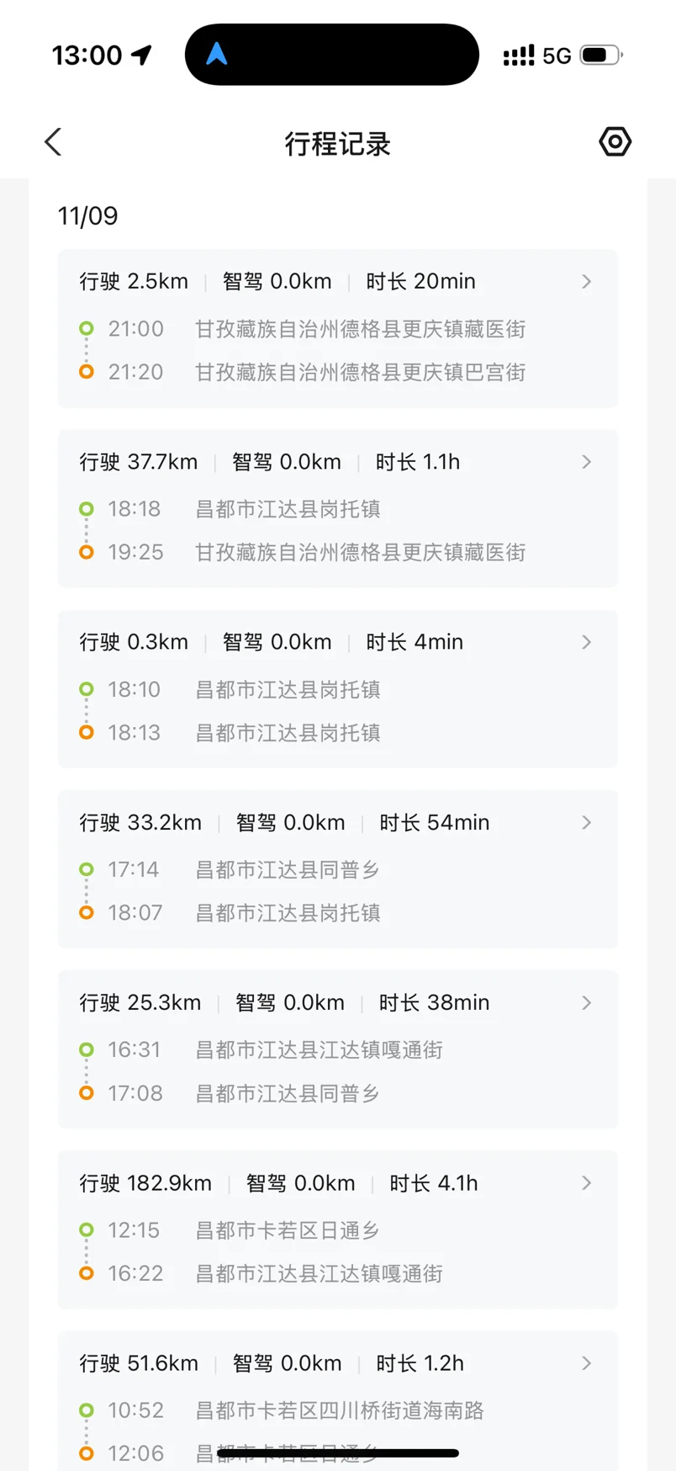Expand the 25.3km trip chevron
Viewport: 676px width, 1471px height.
pos(587,1002)
